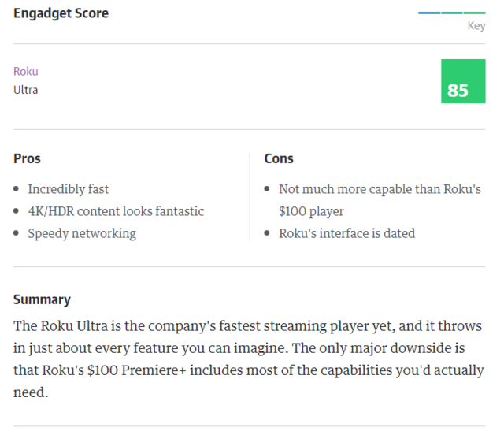Click the 'Speedy networking' pro item

(x=82, y=233)
